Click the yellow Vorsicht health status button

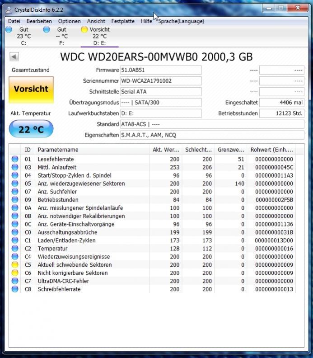31,90
